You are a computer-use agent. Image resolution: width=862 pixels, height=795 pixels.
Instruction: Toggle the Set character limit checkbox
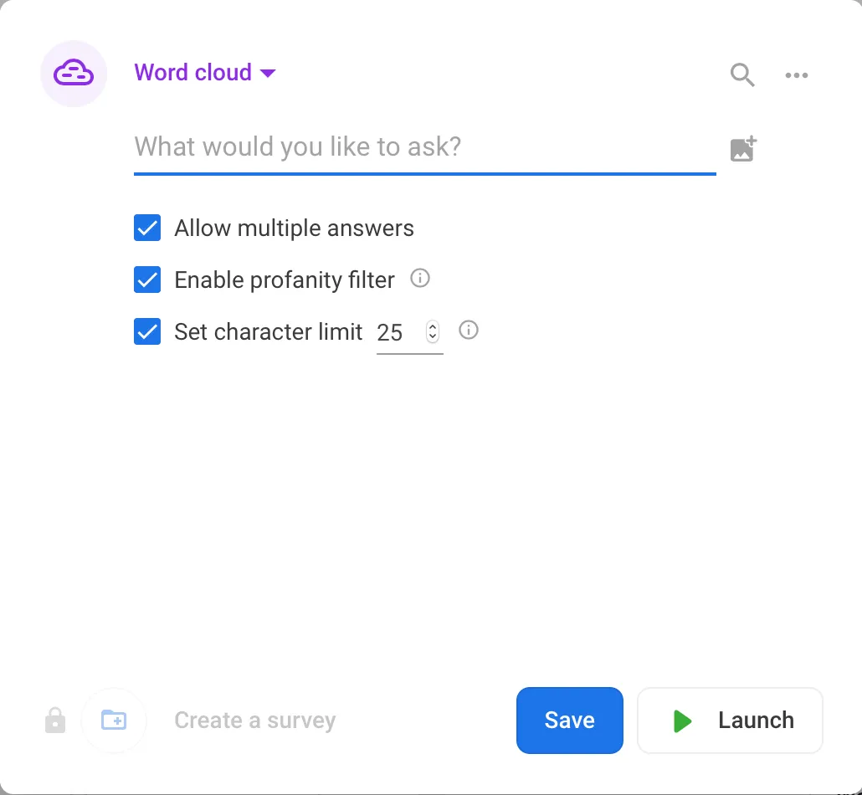[147, 331]
